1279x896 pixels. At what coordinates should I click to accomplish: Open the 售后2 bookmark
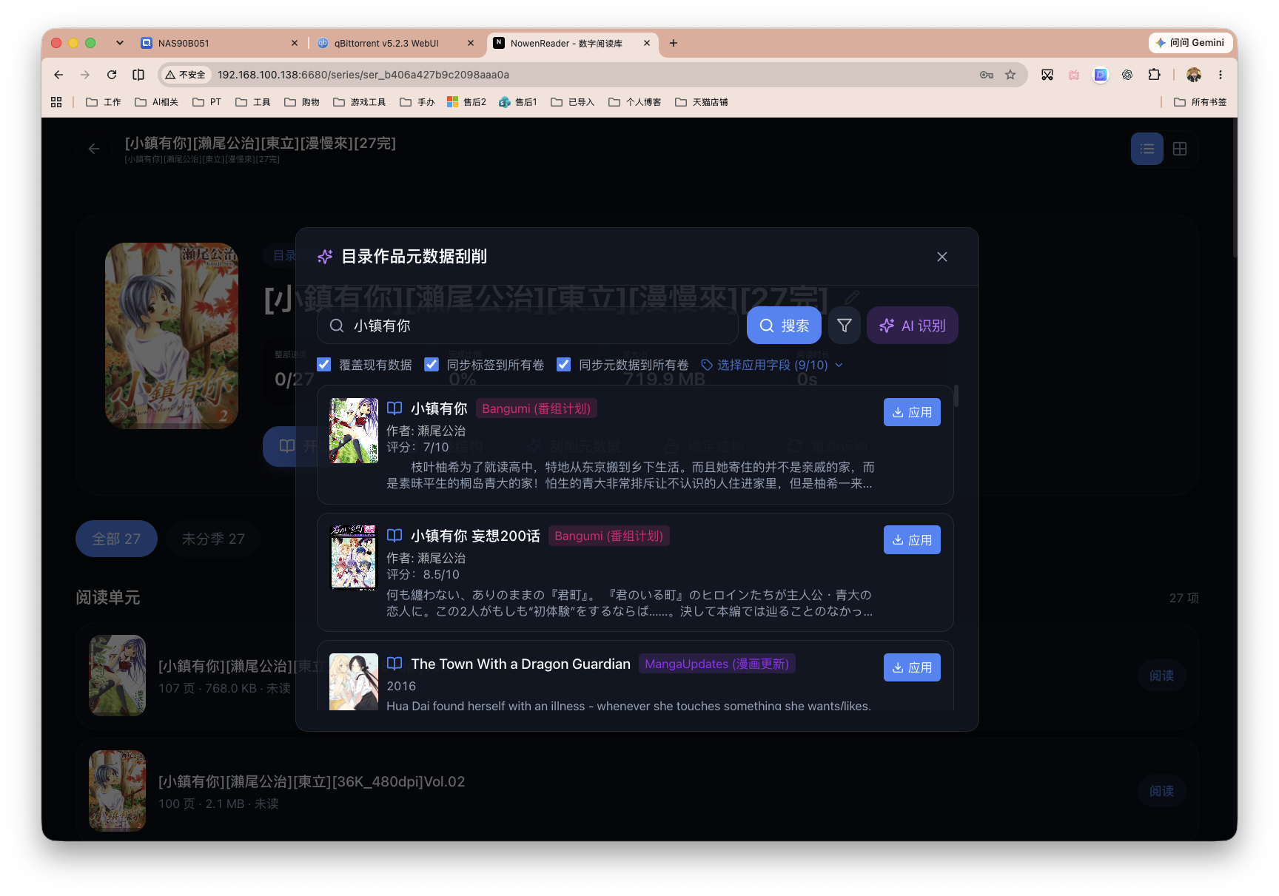click(x=467, y=102)
